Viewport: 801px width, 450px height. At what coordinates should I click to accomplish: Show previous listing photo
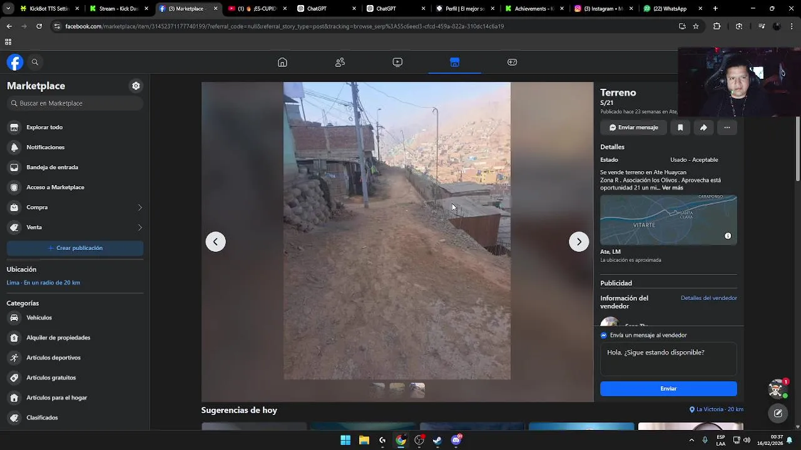point(215,242)
